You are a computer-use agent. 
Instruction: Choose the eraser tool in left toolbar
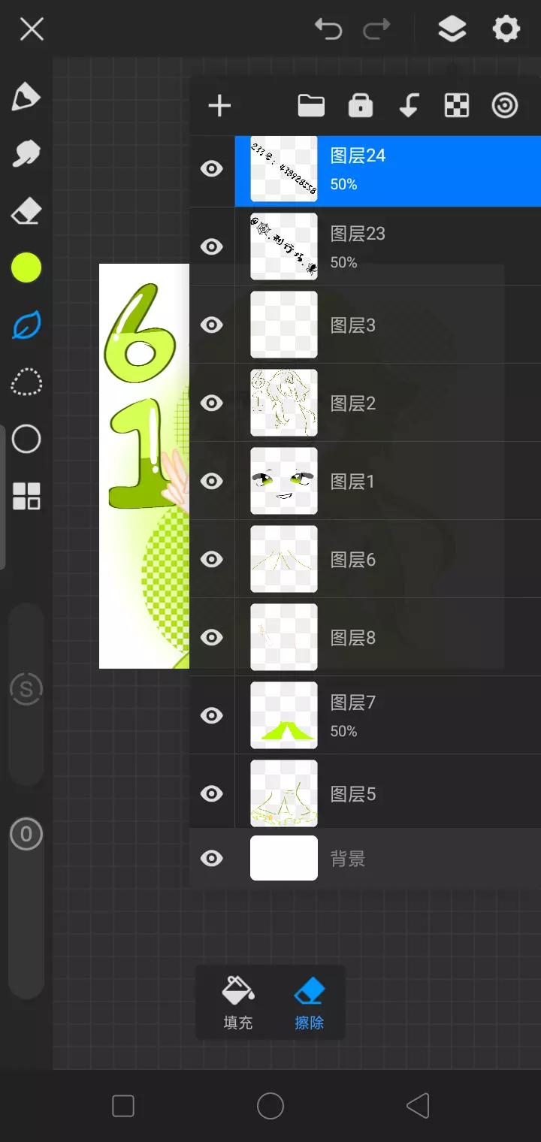[26, 211]
